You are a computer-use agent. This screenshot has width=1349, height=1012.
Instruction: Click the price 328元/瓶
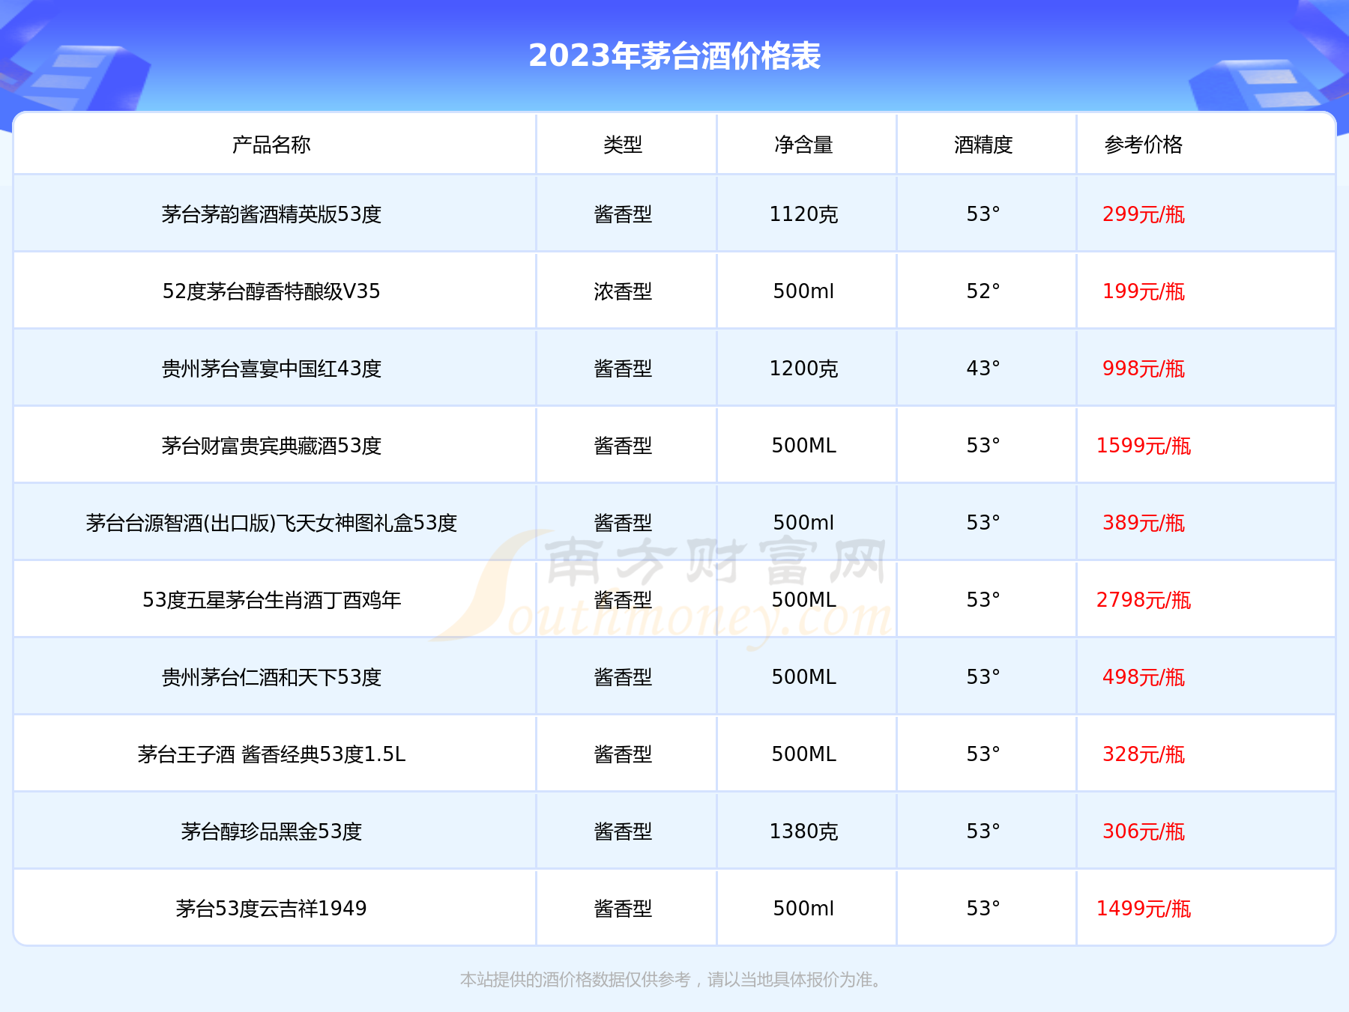[x=1144, y=754]
